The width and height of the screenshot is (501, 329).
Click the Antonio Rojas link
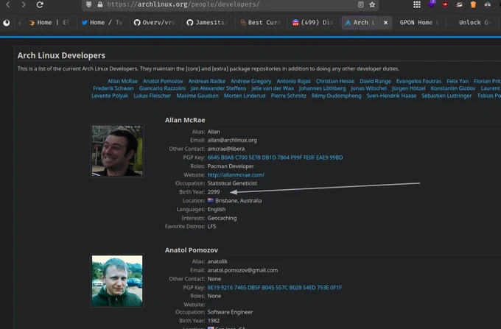[x=293, y=81]
